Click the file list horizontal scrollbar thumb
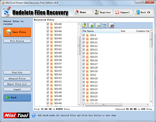The image size is (156, 122). (x=104, y=104)
